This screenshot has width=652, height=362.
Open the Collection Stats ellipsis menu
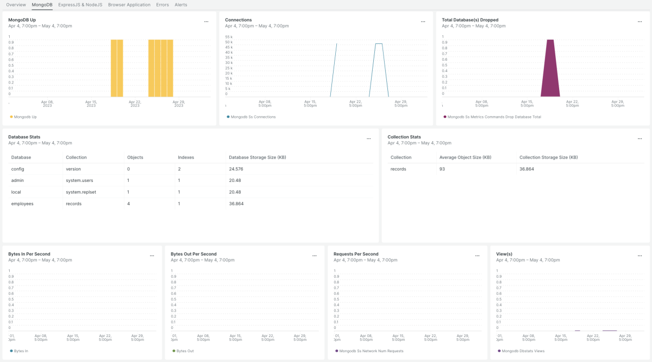pos(640,139)
